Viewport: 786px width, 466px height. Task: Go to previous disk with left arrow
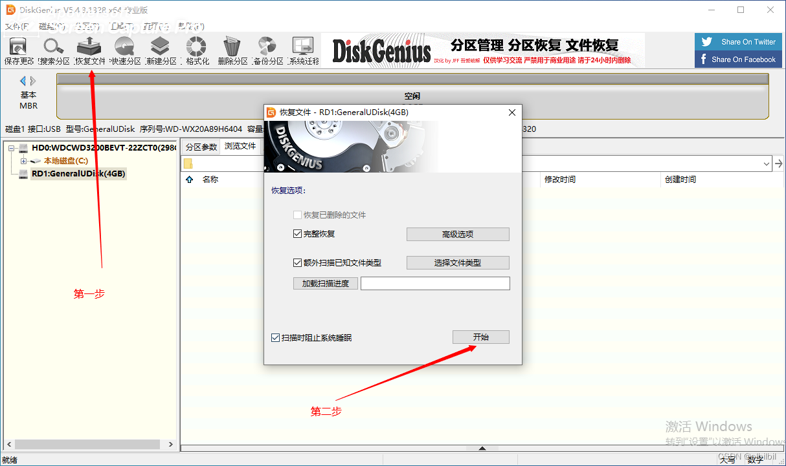(23, 81)
